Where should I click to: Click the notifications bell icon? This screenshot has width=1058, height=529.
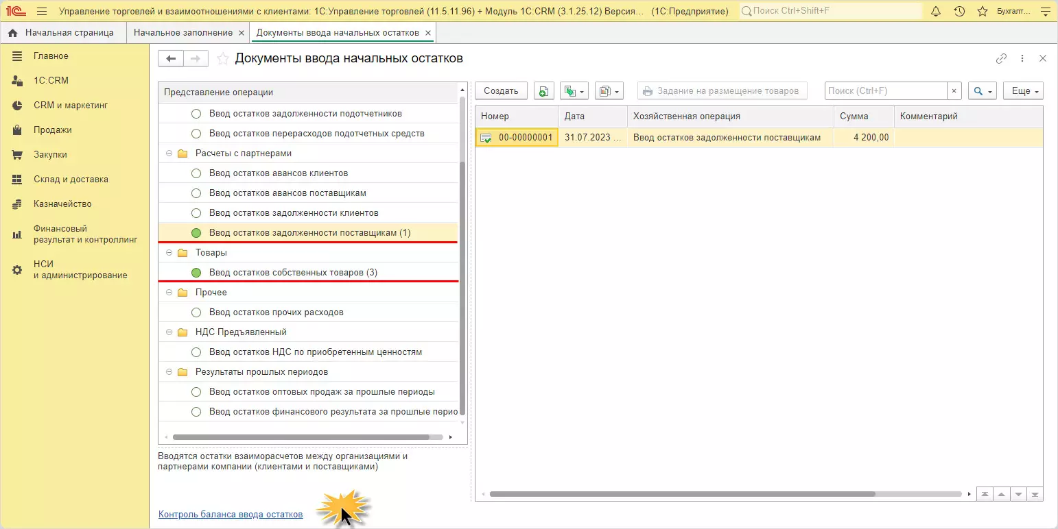(x=936, y=12)
